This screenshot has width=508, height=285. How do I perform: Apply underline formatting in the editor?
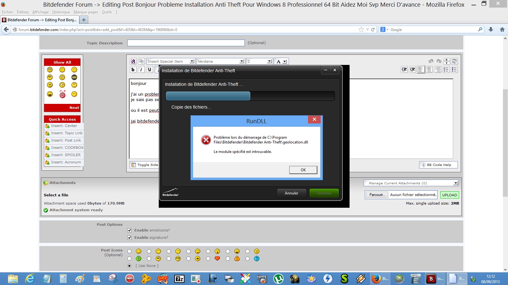click(x=150, y=70)
